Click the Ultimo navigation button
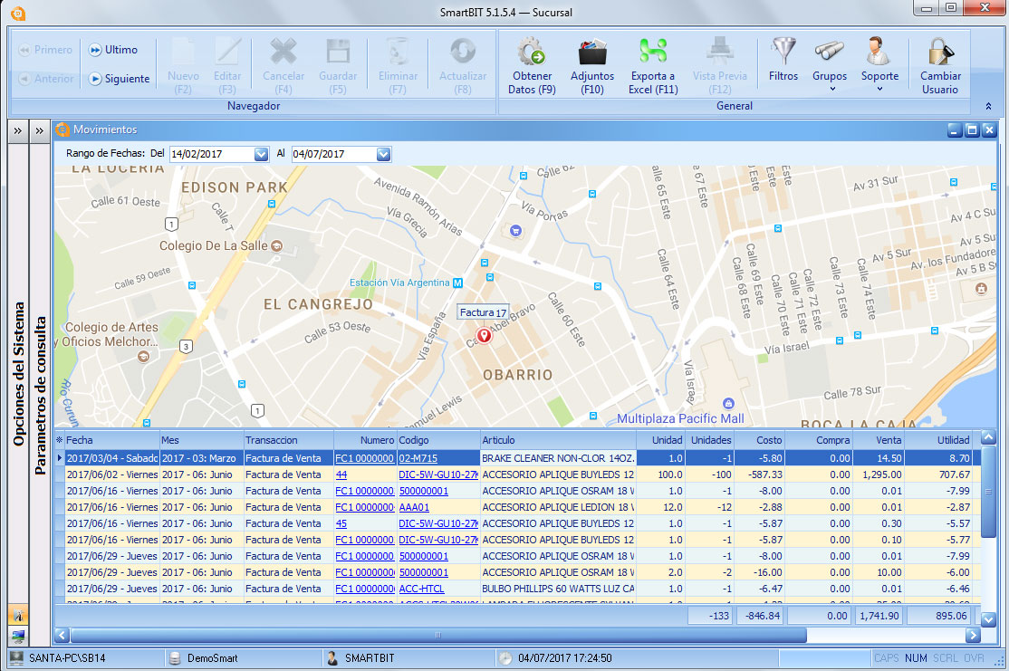Screen dimensions: 1009x671 click(113, 50)
